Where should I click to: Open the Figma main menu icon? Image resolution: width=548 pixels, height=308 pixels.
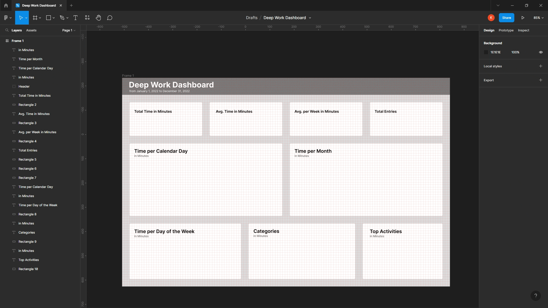click(x=6, y=18)
